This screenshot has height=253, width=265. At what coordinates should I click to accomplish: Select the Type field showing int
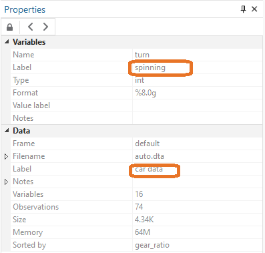pos(198,80)
